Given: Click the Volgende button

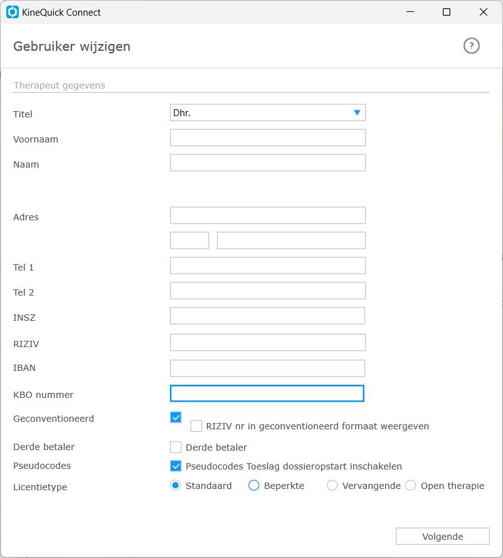Looking at the screenshot, I should point(443,536).
